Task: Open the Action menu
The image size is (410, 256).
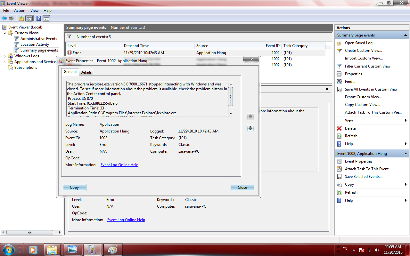Action: (x=20, y=11)
